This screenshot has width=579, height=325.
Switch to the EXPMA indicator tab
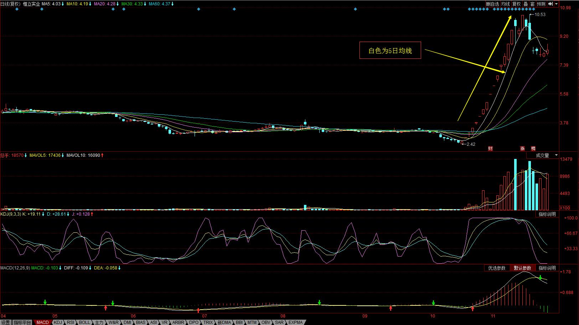point(295,323)
